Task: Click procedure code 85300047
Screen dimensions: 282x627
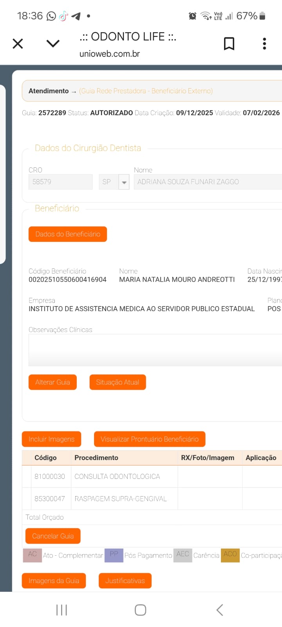Action: (50, 499)
